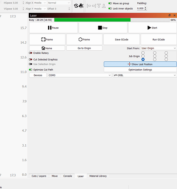The image size is (177, 189).
Task: Stop the laser job
Action: (103, 28)
